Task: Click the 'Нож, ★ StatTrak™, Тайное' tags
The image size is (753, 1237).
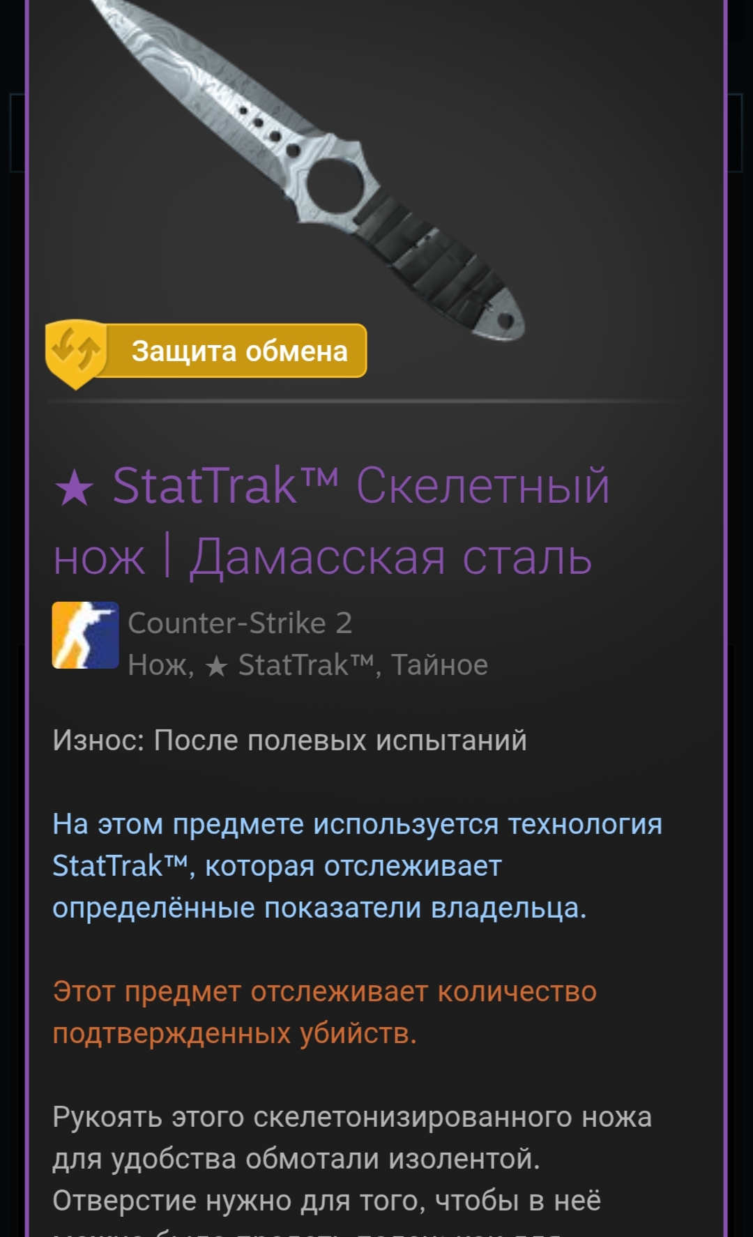Action: click(307, 665)
